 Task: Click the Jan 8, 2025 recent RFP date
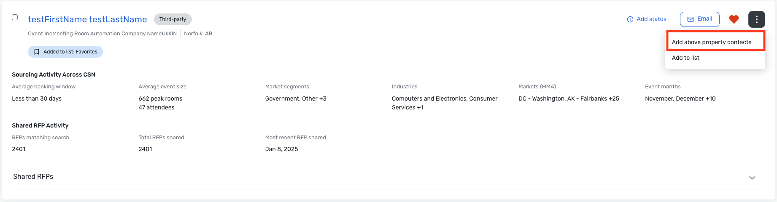(x=281, y=149)
